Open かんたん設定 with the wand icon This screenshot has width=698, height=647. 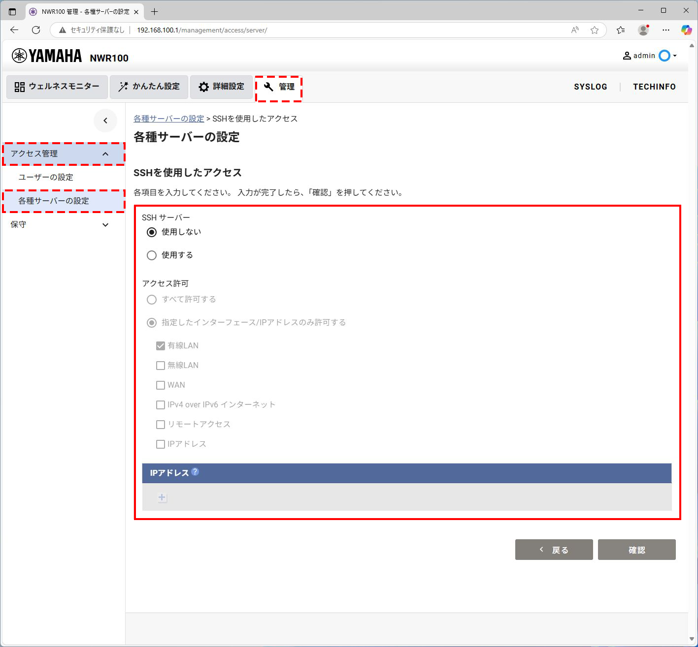pos(149,87)
